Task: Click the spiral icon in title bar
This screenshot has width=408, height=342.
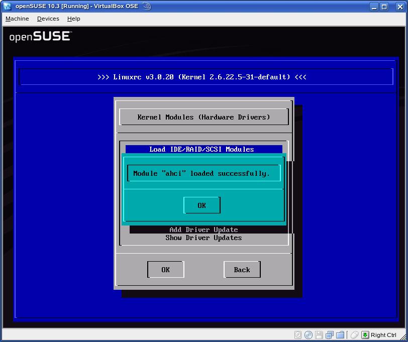Action: (x=147, y=6)
